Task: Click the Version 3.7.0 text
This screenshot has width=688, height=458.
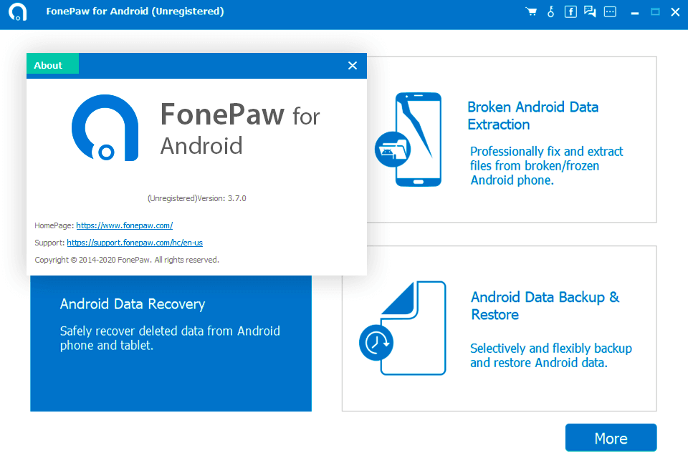Action: [x=196, y=198]
